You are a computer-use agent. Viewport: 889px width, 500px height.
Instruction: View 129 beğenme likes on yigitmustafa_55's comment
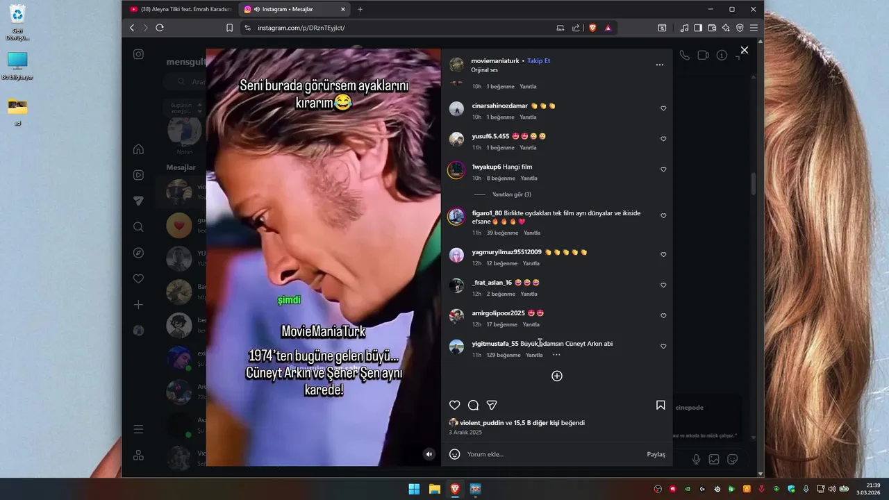[504, 355]
